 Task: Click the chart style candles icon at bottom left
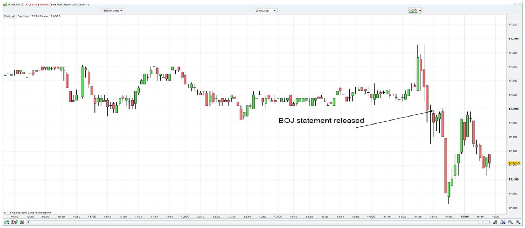click(x=14, y=222)
